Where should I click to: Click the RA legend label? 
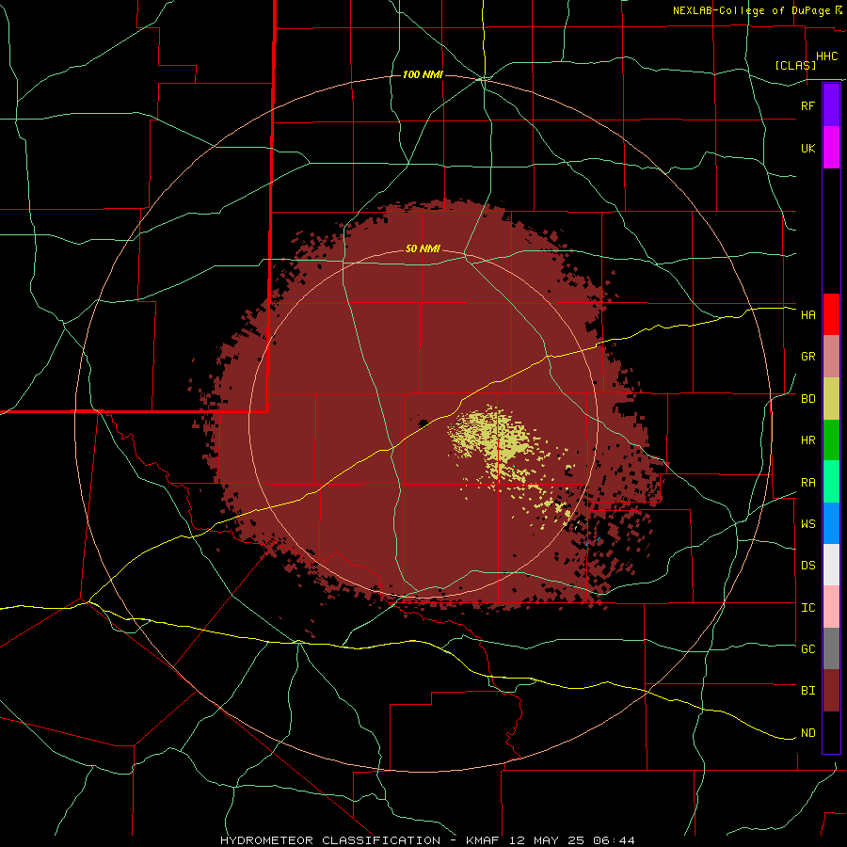pos(807,483)
